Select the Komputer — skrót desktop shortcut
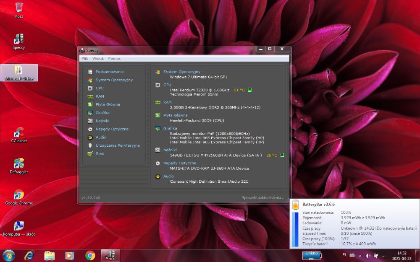The width and height of the screenshot is (420, 262). click(19, 228)
